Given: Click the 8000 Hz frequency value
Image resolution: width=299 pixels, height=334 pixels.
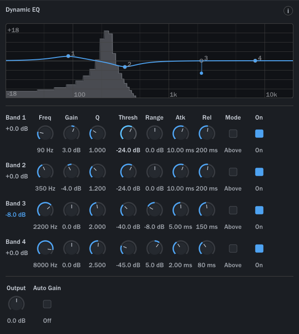Looking at the screenshot, I should tap(45, 265).
